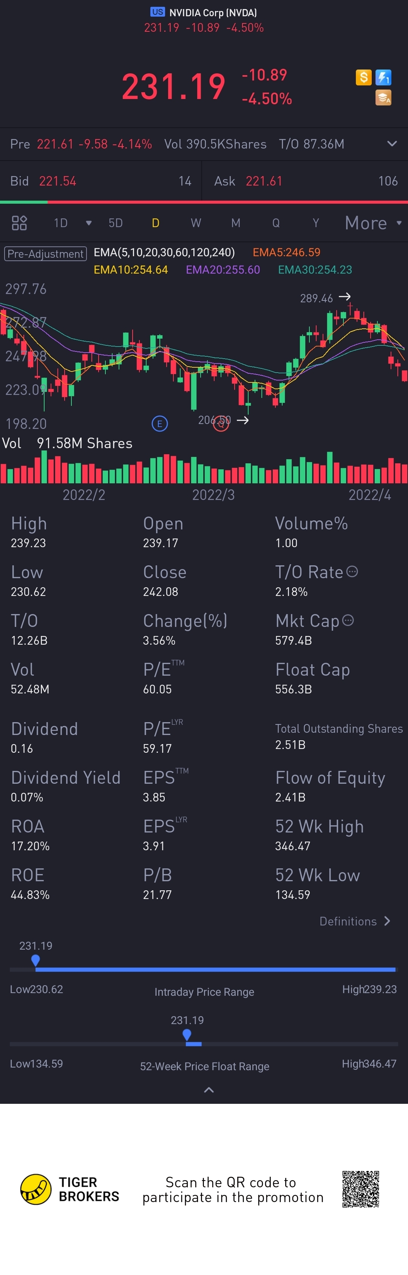Expand the pre-market quote details chevron

pos(392,144)
